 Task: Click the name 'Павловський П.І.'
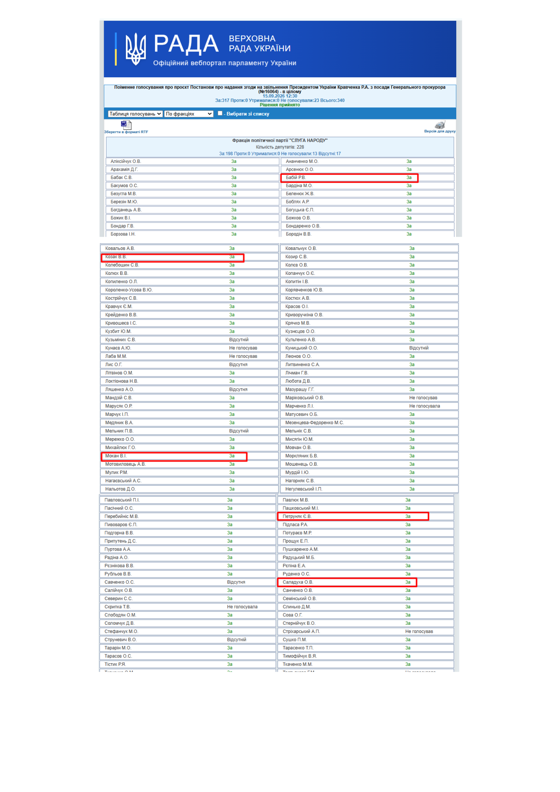[122, 500]
